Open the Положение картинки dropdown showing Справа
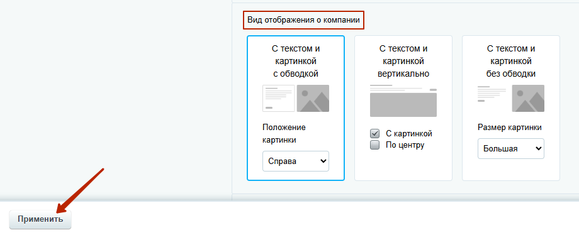Screen dimensions: 579x235 point(295,161)
